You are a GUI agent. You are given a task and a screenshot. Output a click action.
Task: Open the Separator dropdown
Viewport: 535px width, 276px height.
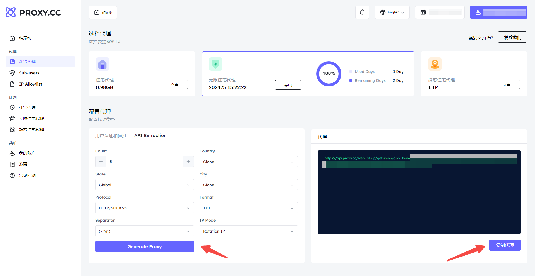[x=145, y=231]
